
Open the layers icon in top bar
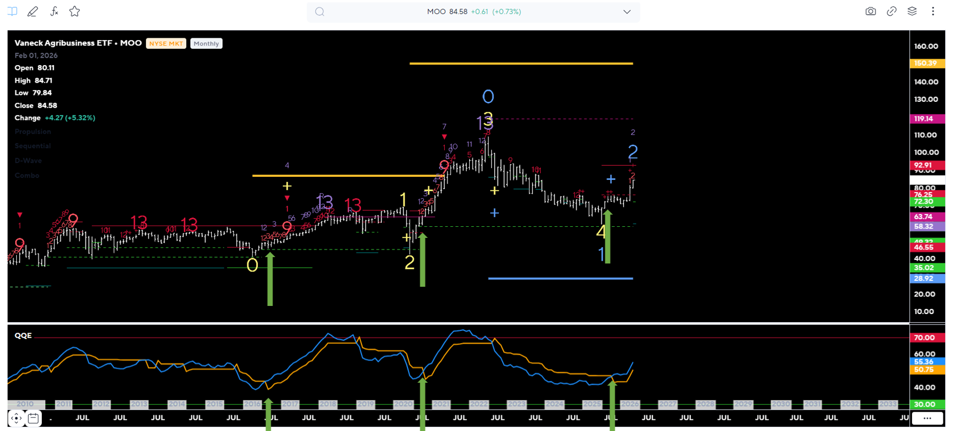pos(912,12)
